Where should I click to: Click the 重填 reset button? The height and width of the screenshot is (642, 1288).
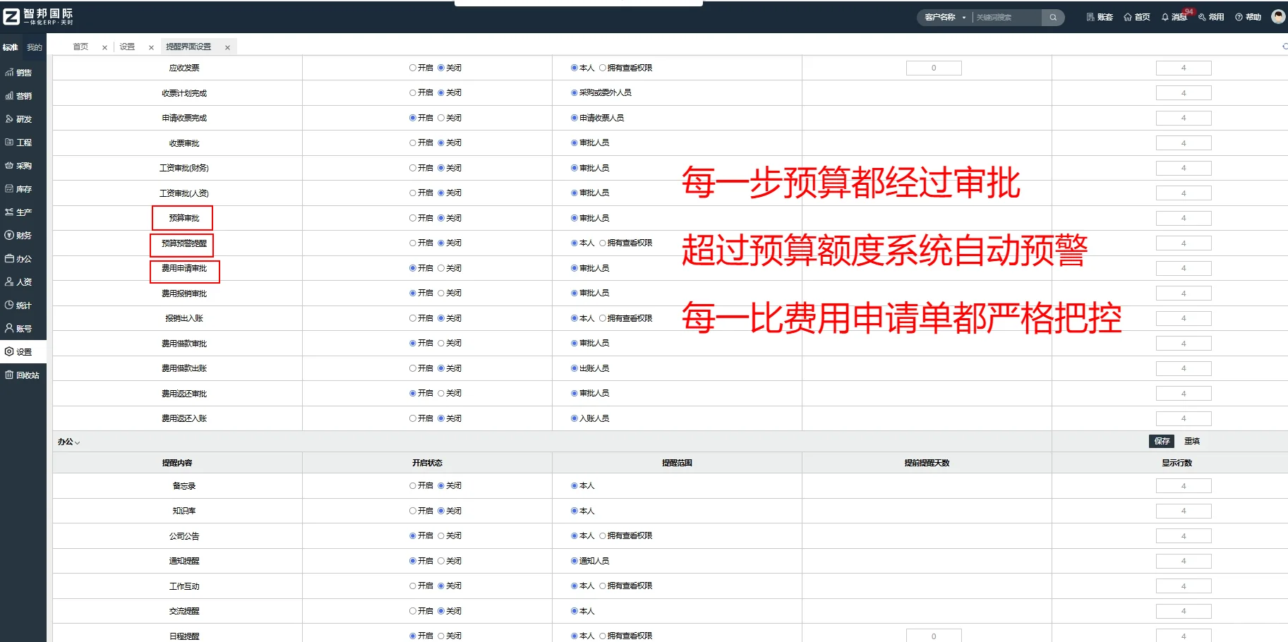click(x=1192, y=441)
